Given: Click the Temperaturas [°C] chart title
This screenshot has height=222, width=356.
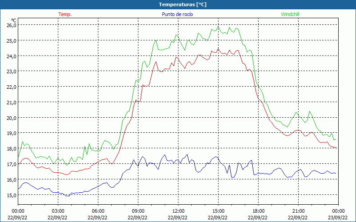Looking at the screenshot, I should point(182,4).
